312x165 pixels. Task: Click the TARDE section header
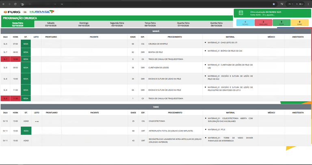pyautogui.click(x=156, y=107)
